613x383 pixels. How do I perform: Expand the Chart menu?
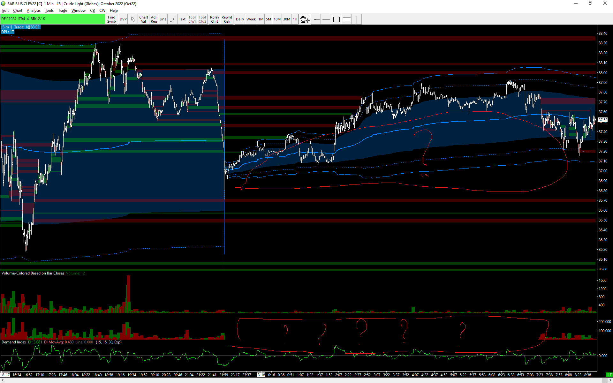tap(18, 11)
